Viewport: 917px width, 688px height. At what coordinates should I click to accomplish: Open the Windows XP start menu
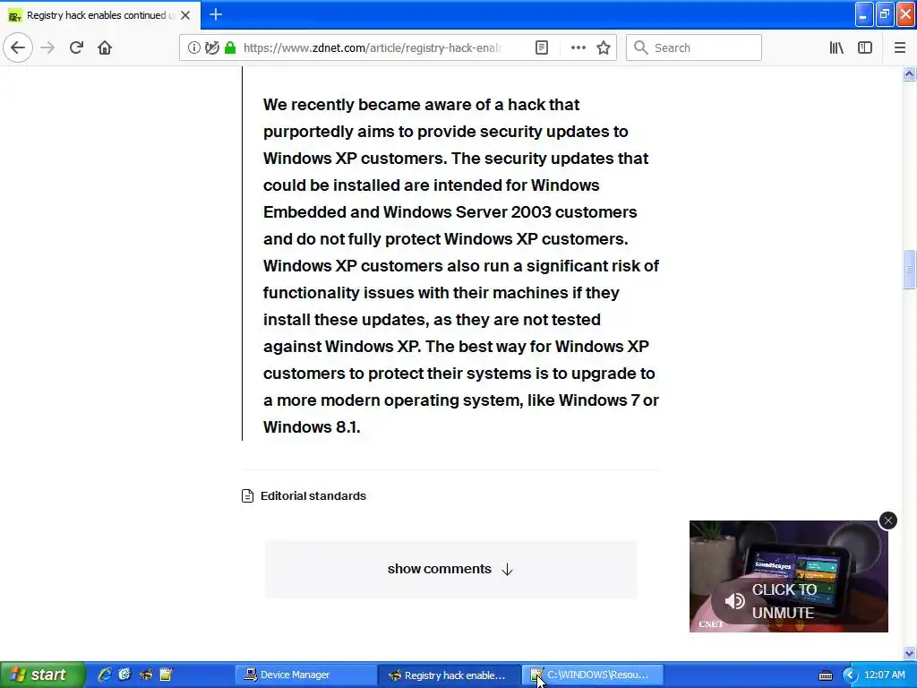coord(42,675)
